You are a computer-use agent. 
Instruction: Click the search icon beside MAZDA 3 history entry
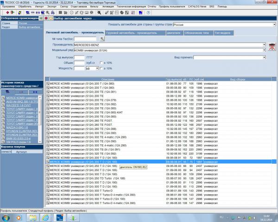(3, 127)
